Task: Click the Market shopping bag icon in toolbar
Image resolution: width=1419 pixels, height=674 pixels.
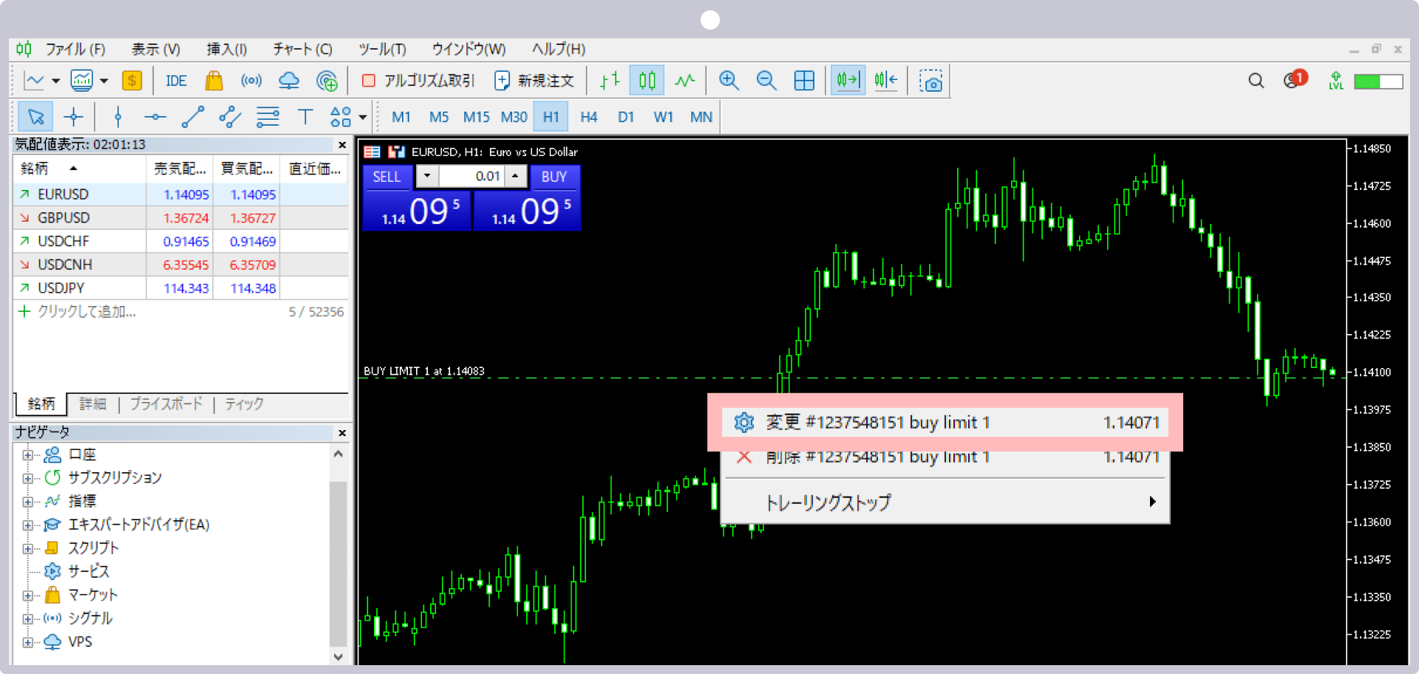Action: click(214, 81)
